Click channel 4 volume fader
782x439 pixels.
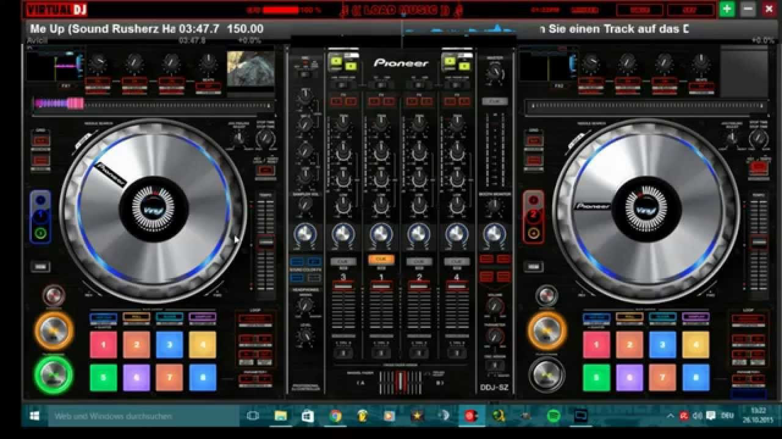[x=457, y=285]
